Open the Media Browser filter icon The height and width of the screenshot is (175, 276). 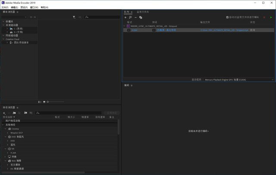(74, 17)
